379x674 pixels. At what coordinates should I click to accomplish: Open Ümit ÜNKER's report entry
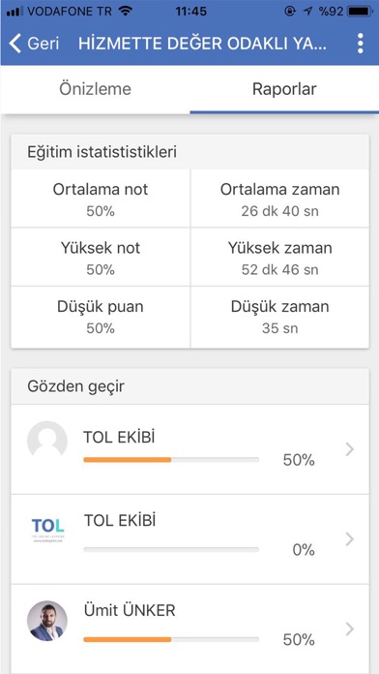[x=189, y=628]
